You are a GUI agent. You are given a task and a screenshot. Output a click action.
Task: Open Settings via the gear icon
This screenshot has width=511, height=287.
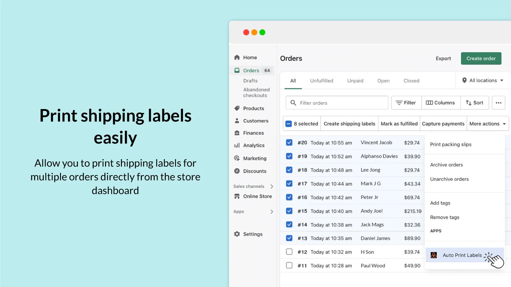click(237, 234)
